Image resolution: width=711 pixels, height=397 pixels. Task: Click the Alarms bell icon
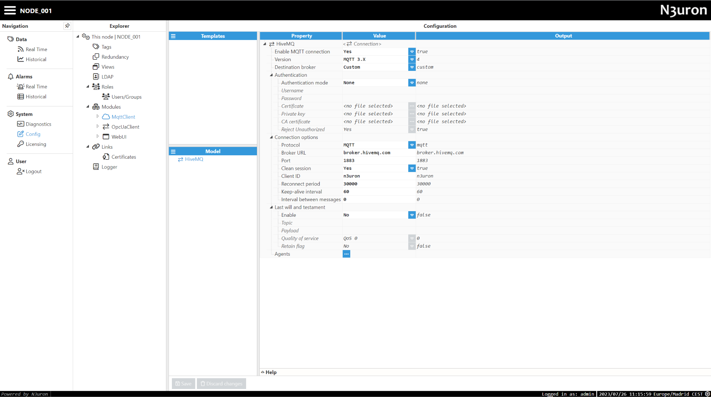pyautogui.click(x=11, y=76)
